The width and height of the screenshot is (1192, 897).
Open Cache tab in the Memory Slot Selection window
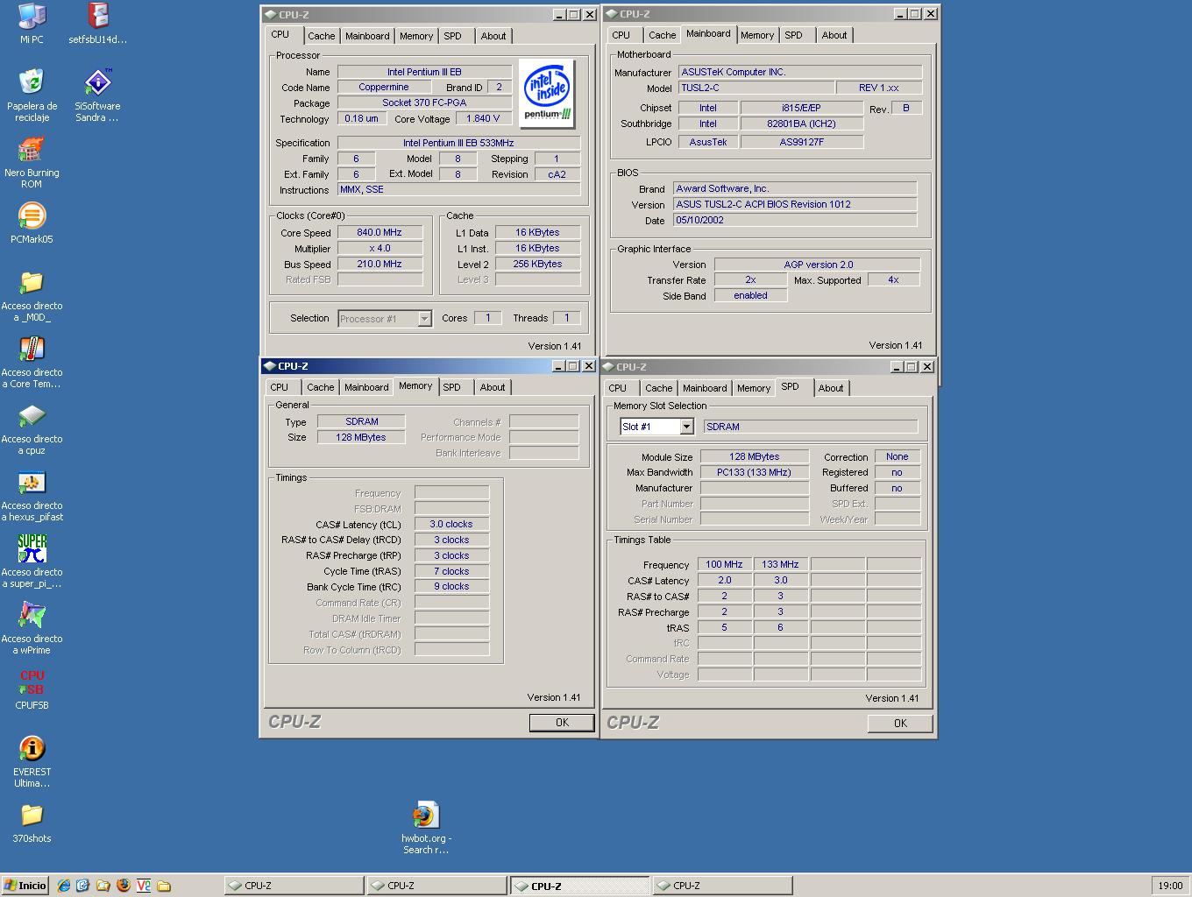[x=658, y=388]
